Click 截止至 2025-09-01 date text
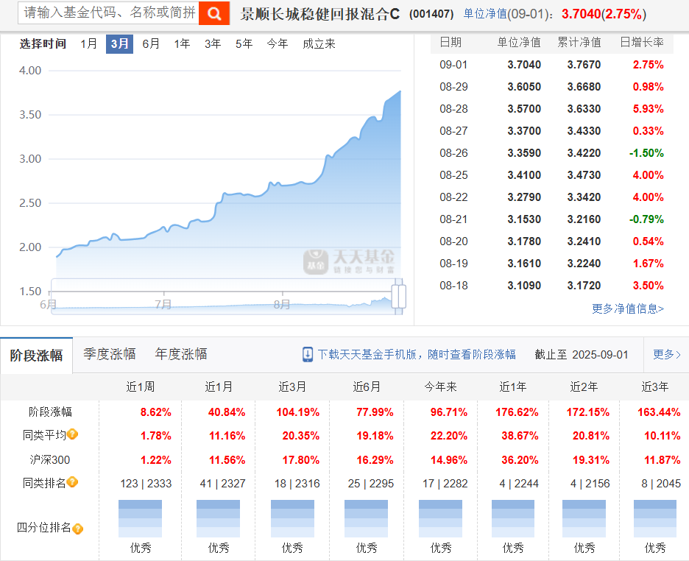Viewport: 689px width, 561px height. coord(582,355)
